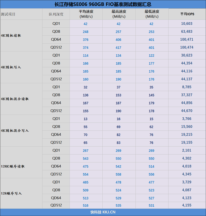Select IOPS value 100,474
This screenshot has width=206, height=216.
tap(187, 48)
